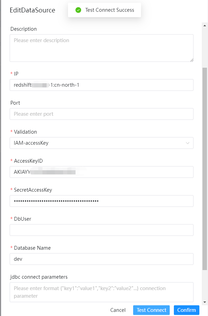The height and width of the screenshot is (316, 208).
Task: Run Test Connect
Action: click(151, 310)
